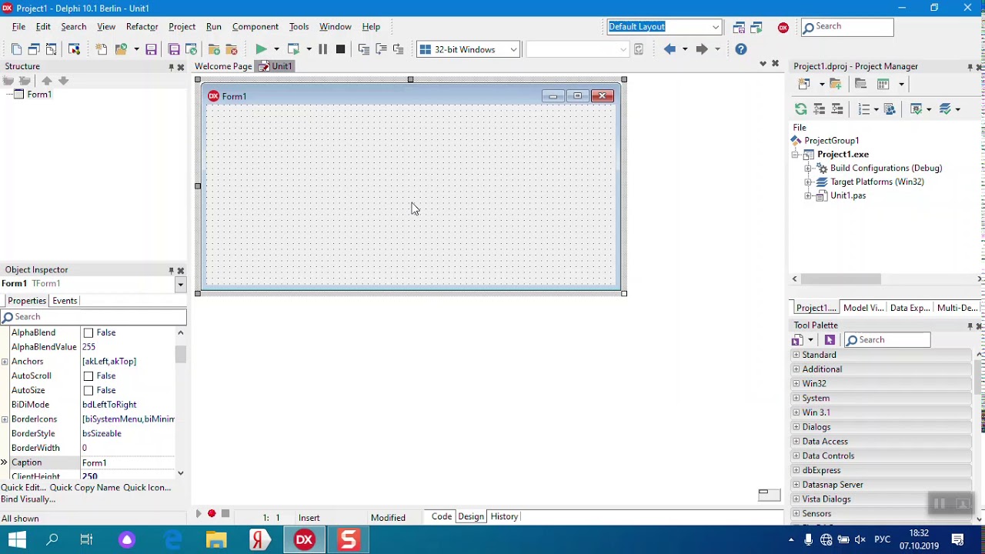This screenshot has width=985, height=554.
Task: Click the Save All toolbar icon
Action: 174,49
